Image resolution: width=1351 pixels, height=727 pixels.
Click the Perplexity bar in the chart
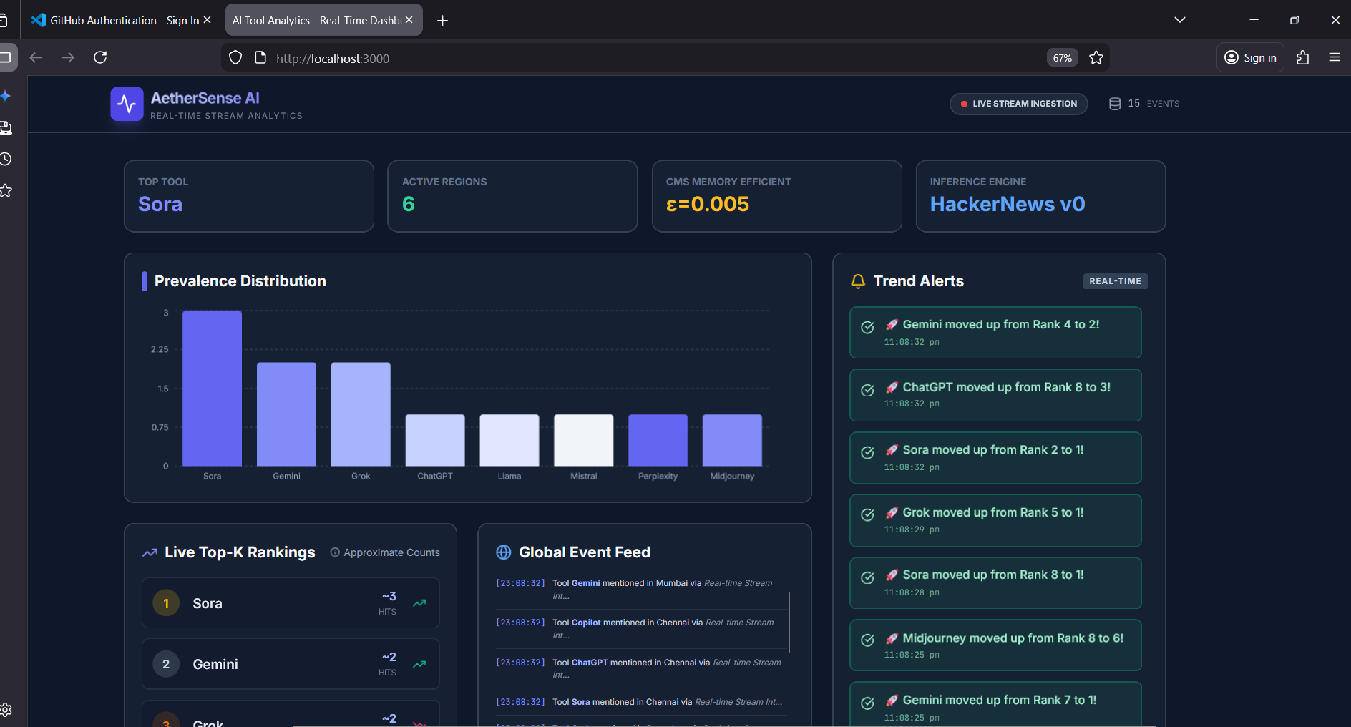coord(658,440)
